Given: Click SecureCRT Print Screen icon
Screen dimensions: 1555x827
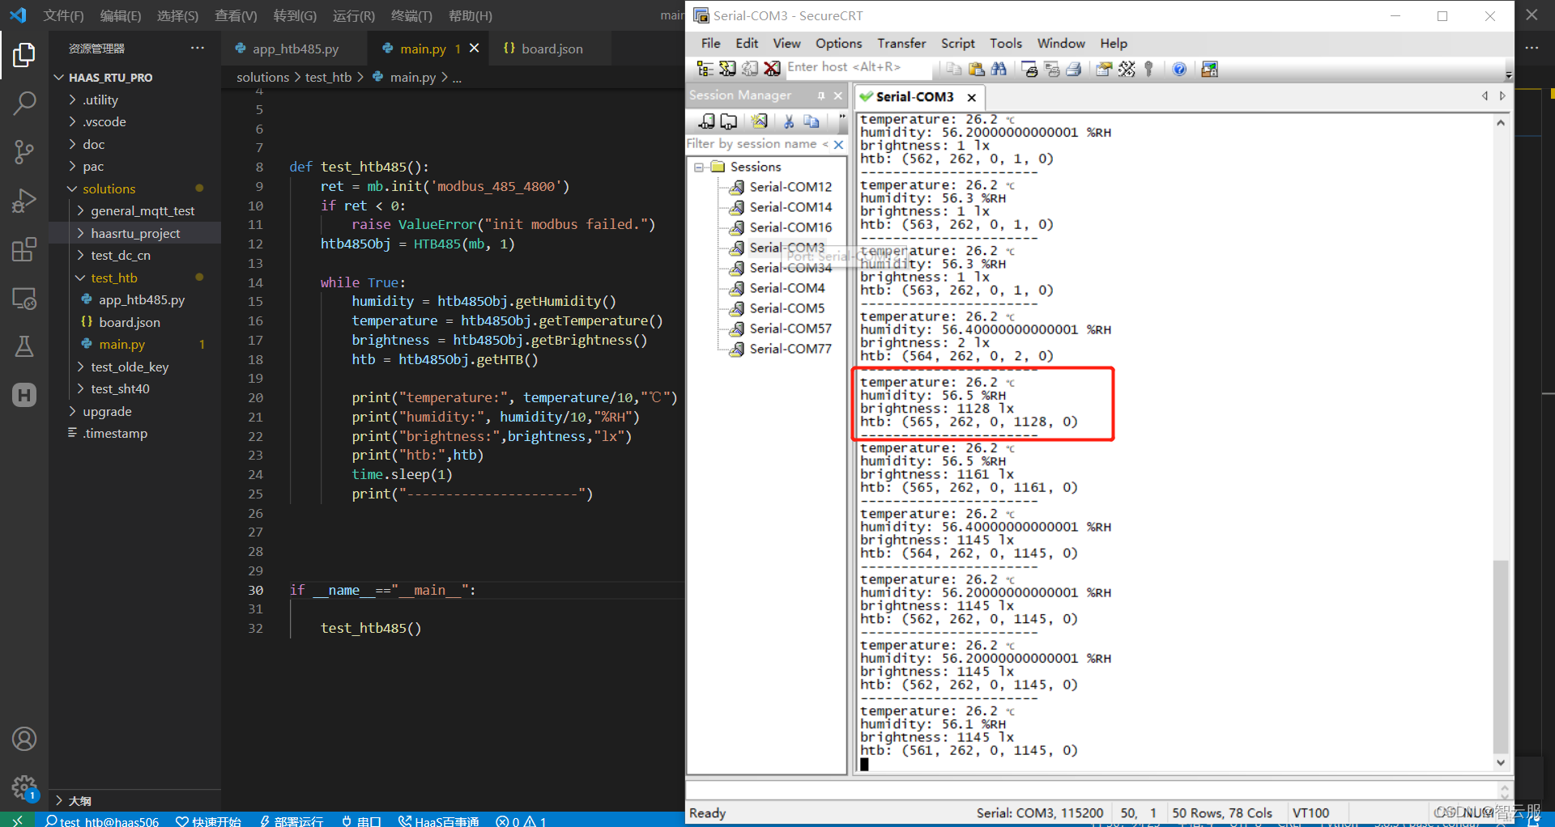Looking at the screenshot, I should (1029, 69).
